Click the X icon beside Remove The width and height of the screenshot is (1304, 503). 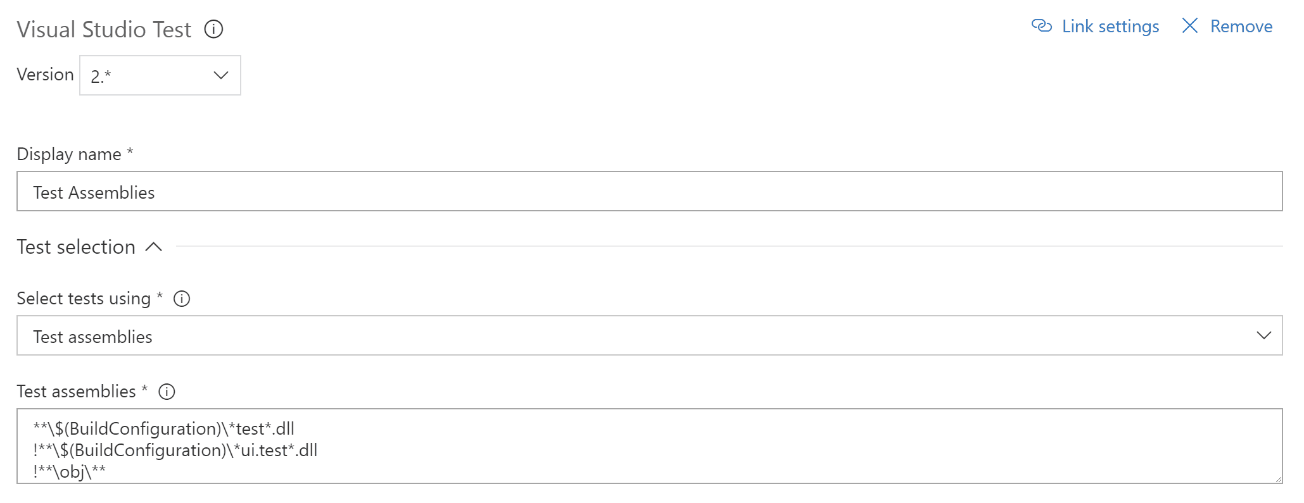[x=1190, y=26]
